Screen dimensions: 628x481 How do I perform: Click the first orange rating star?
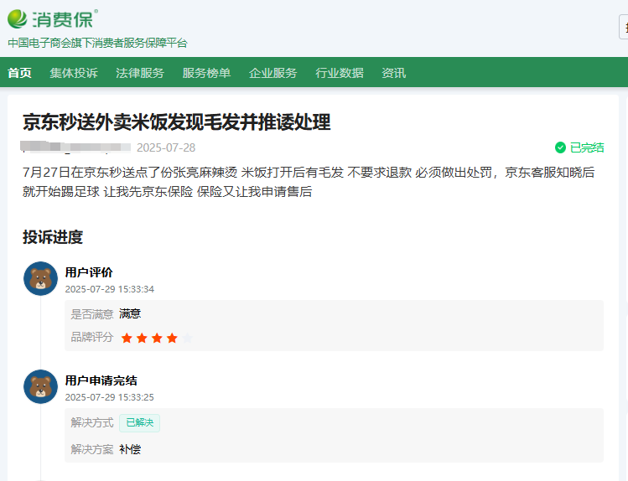tap(127, 339)
